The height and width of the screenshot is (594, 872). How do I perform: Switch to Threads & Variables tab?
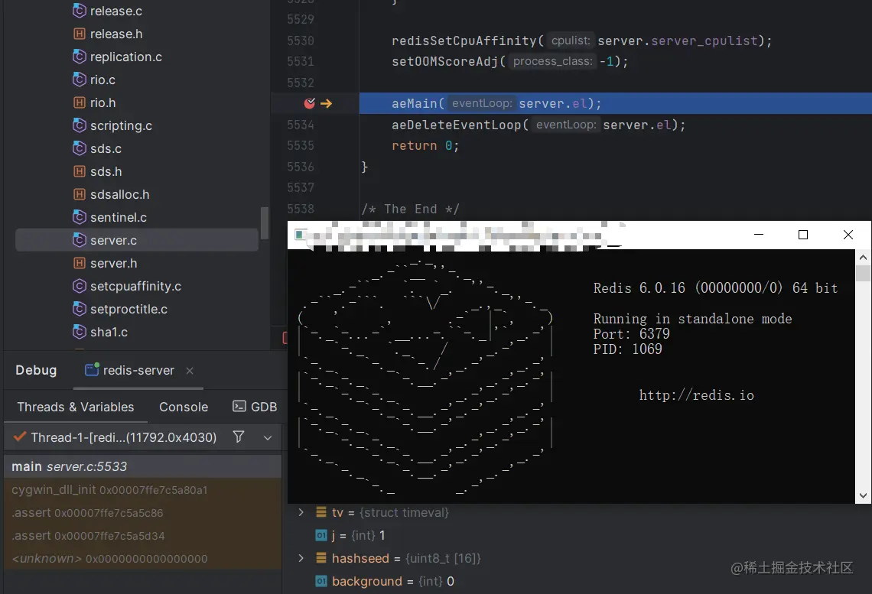coord(76,407)
